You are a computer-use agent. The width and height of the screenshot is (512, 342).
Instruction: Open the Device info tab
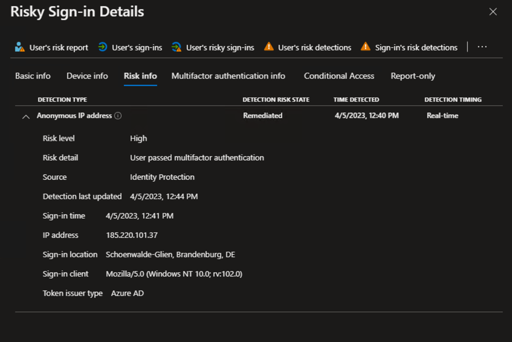click(x=87, y=76)
